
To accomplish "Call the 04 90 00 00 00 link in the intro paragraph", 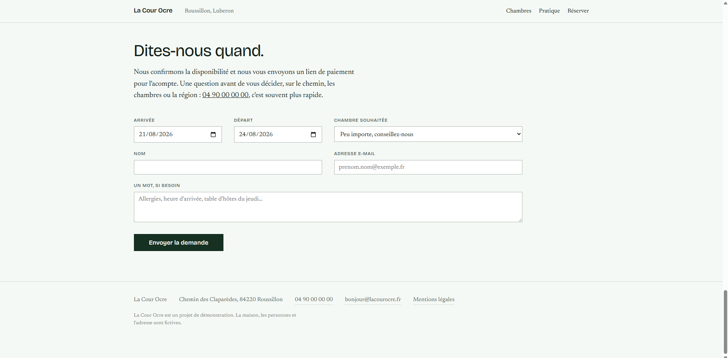I will (x=225, y=95).
